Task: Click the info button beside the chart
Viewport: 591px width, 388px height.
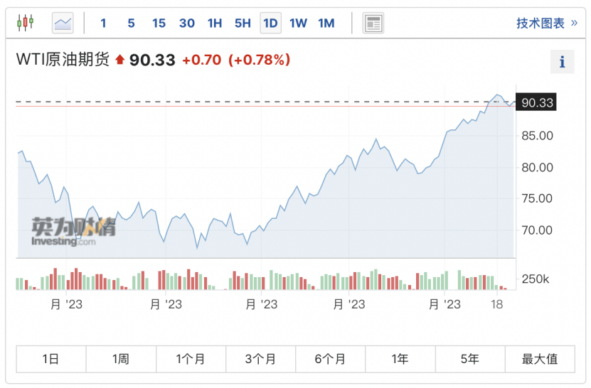Action: tap(562, 62)
